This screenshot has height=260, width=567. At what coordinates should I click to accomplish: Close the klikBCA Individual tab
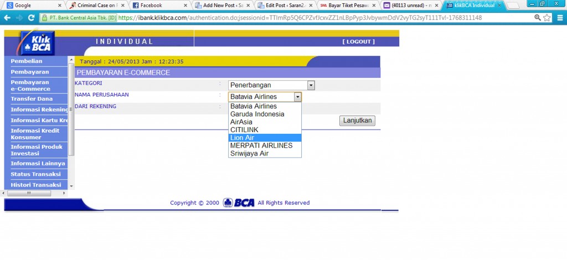pos(500,6)
